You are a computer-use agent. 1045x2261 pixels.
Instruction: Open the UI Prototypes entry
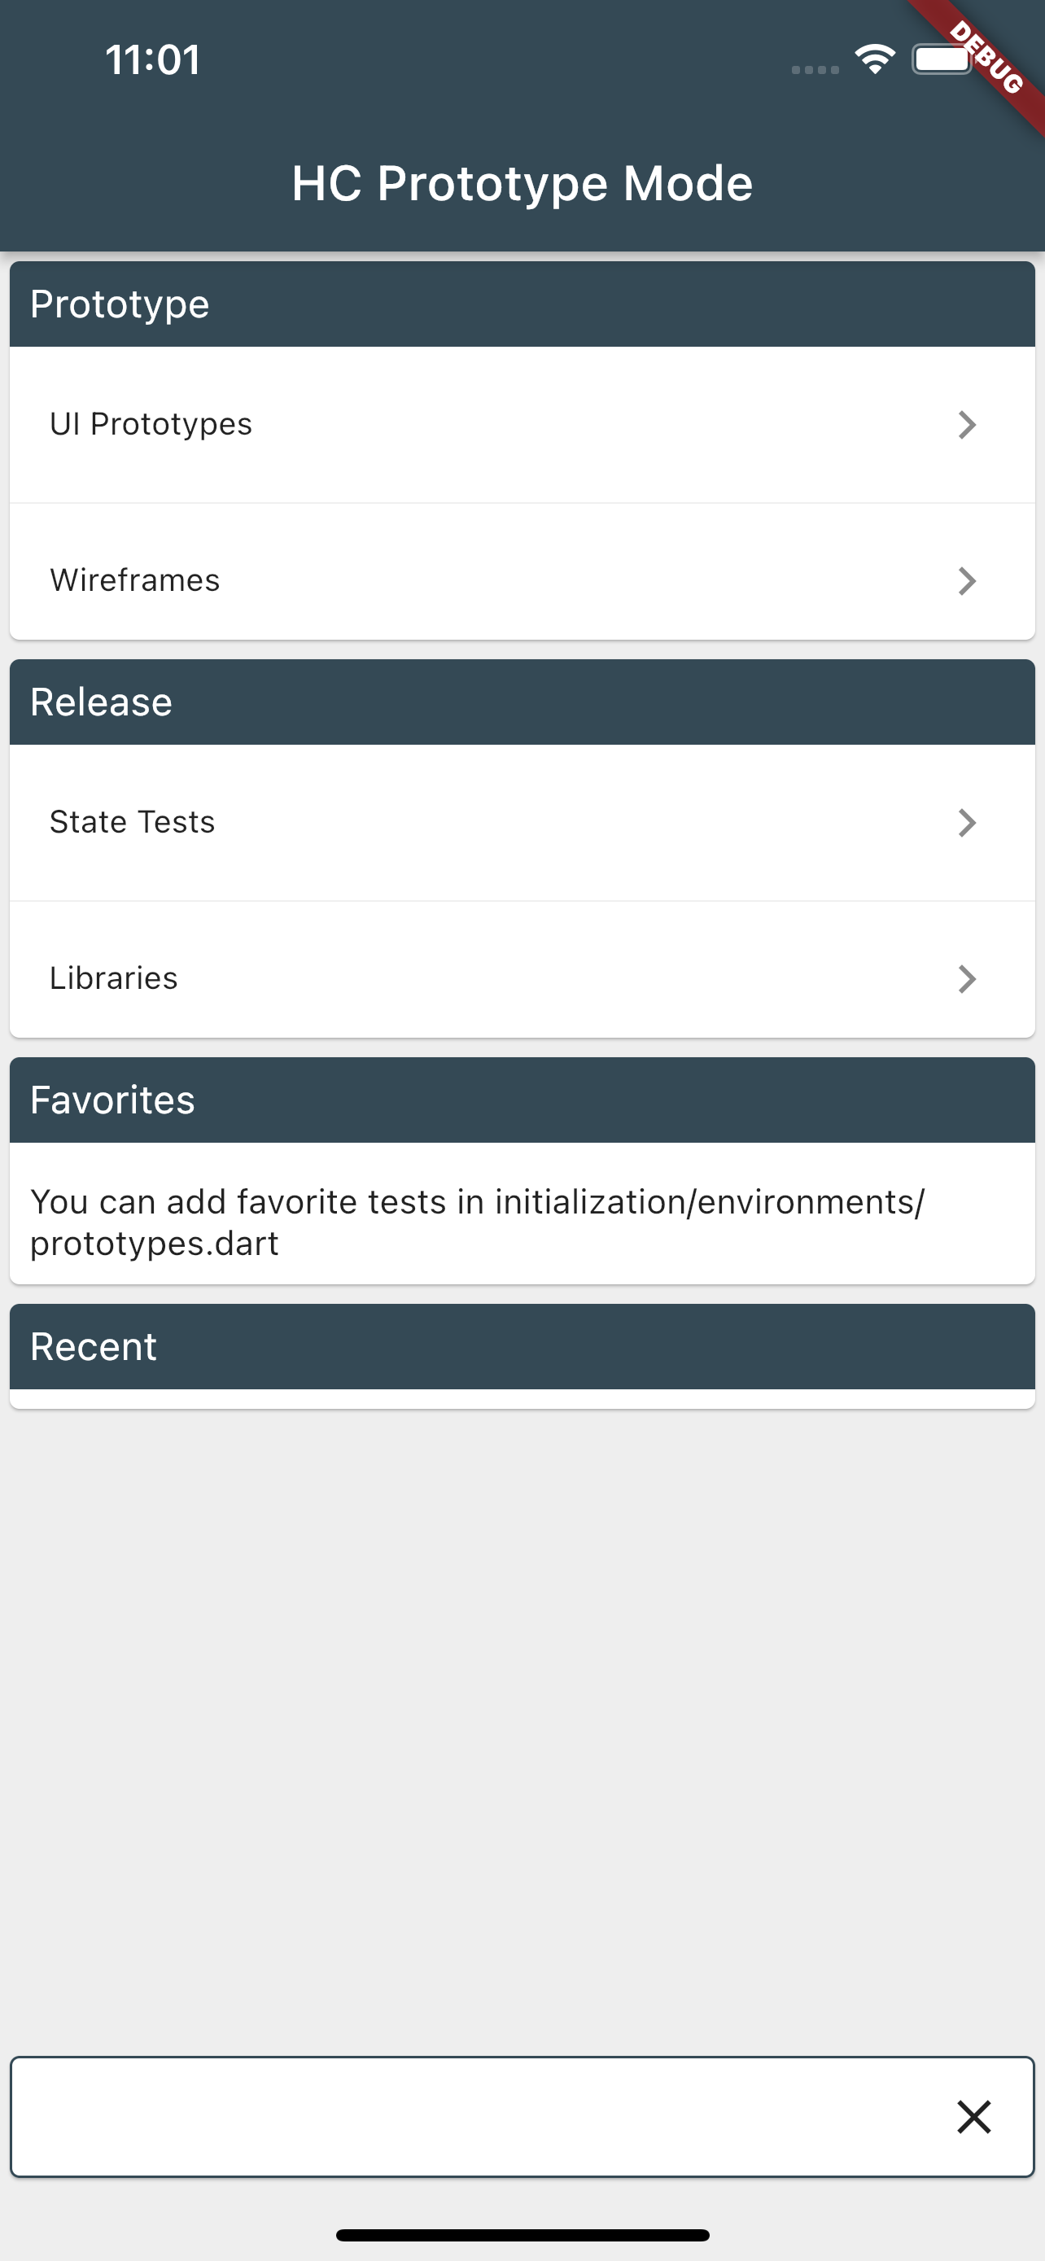pos(522,425)
